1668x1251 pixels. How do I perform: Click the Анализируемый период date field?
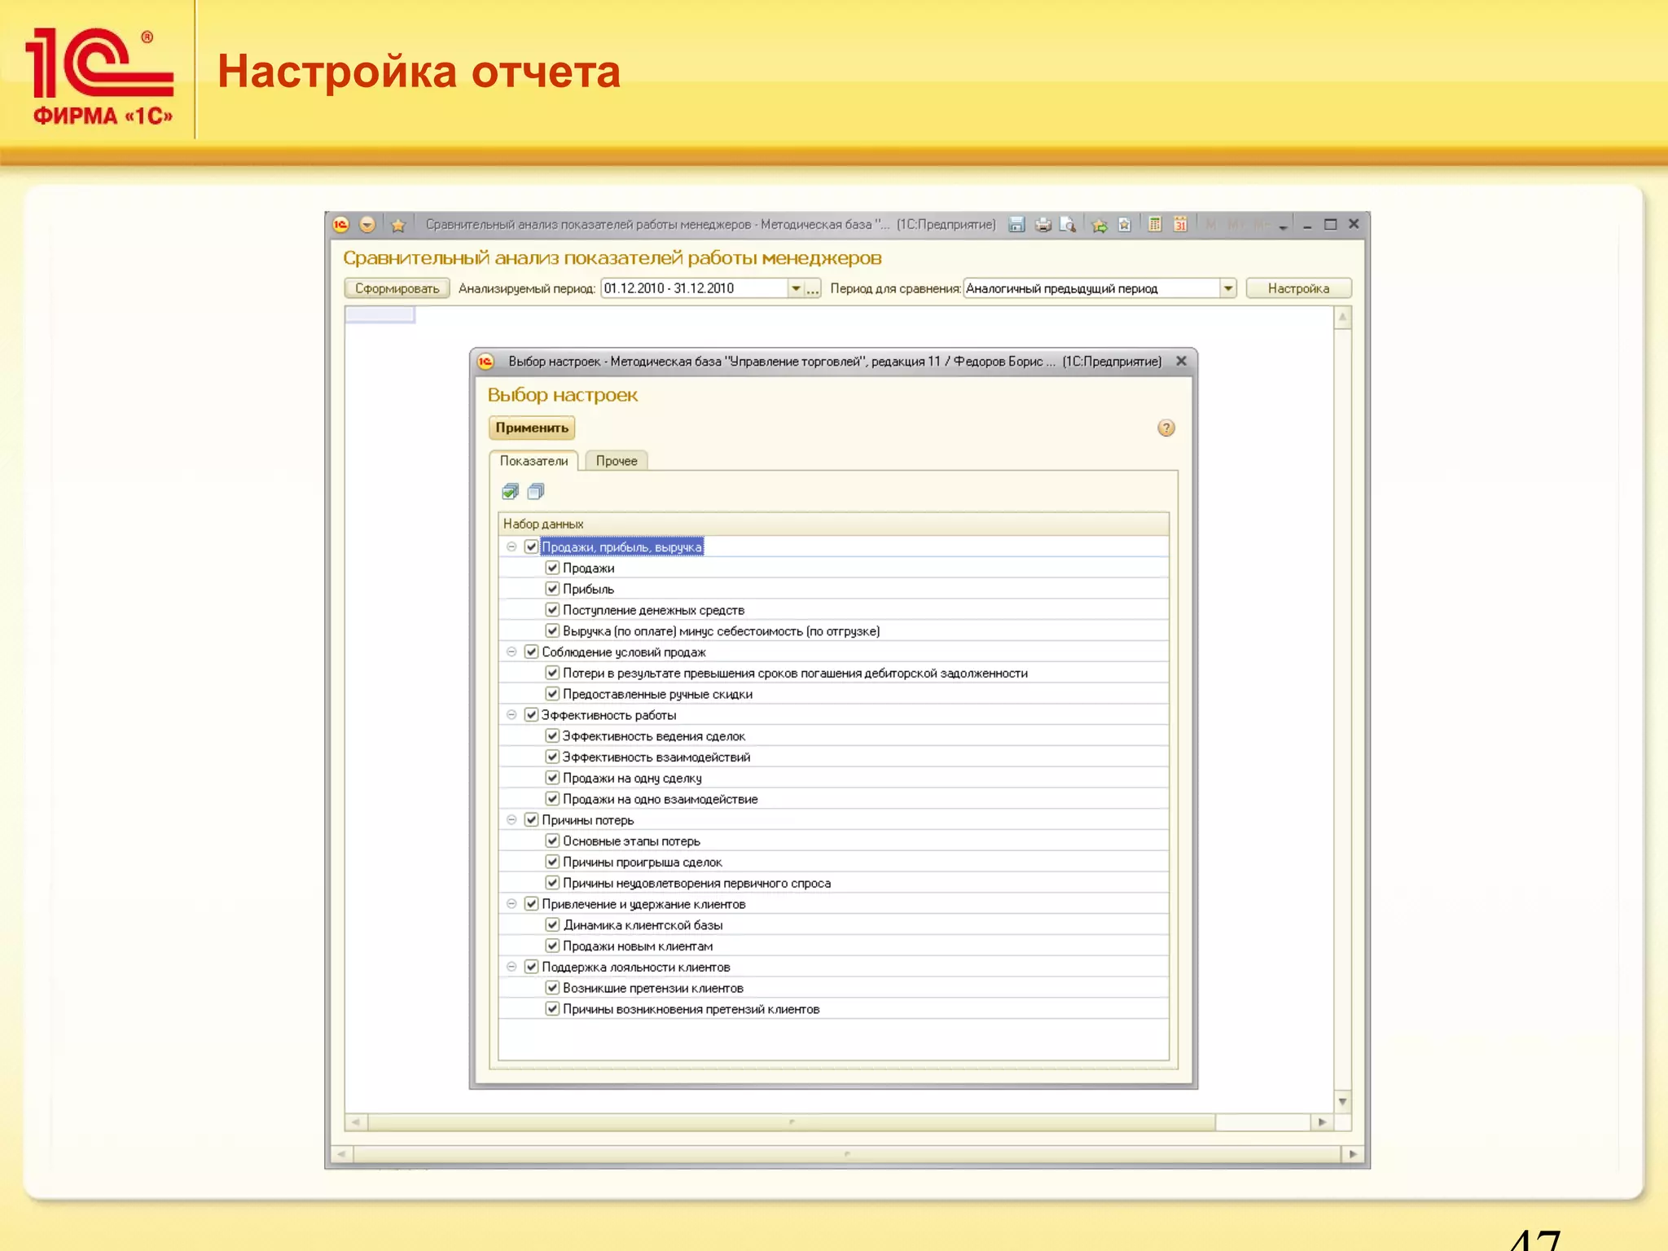[x=694, y=288]
